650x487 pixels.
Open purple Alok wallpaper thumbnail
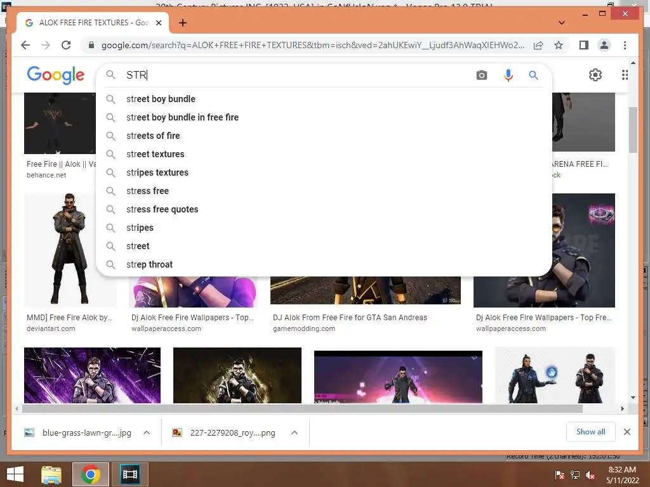coord(92,375)
